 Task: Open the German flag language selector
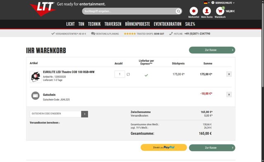[x=207, y=3]
